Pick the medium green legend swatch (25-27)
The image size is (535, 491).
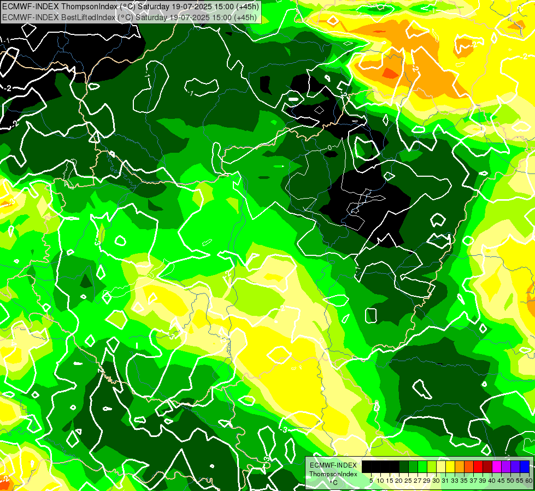tap(413, 466)
